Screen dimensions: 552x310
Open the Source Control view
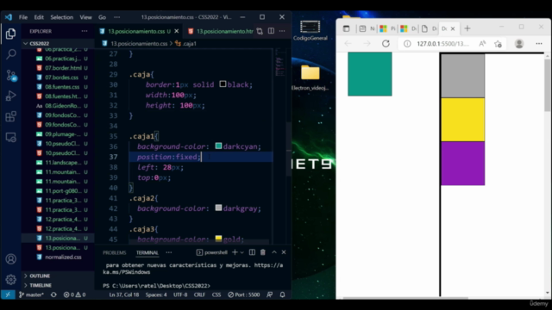tap(11, 75)
